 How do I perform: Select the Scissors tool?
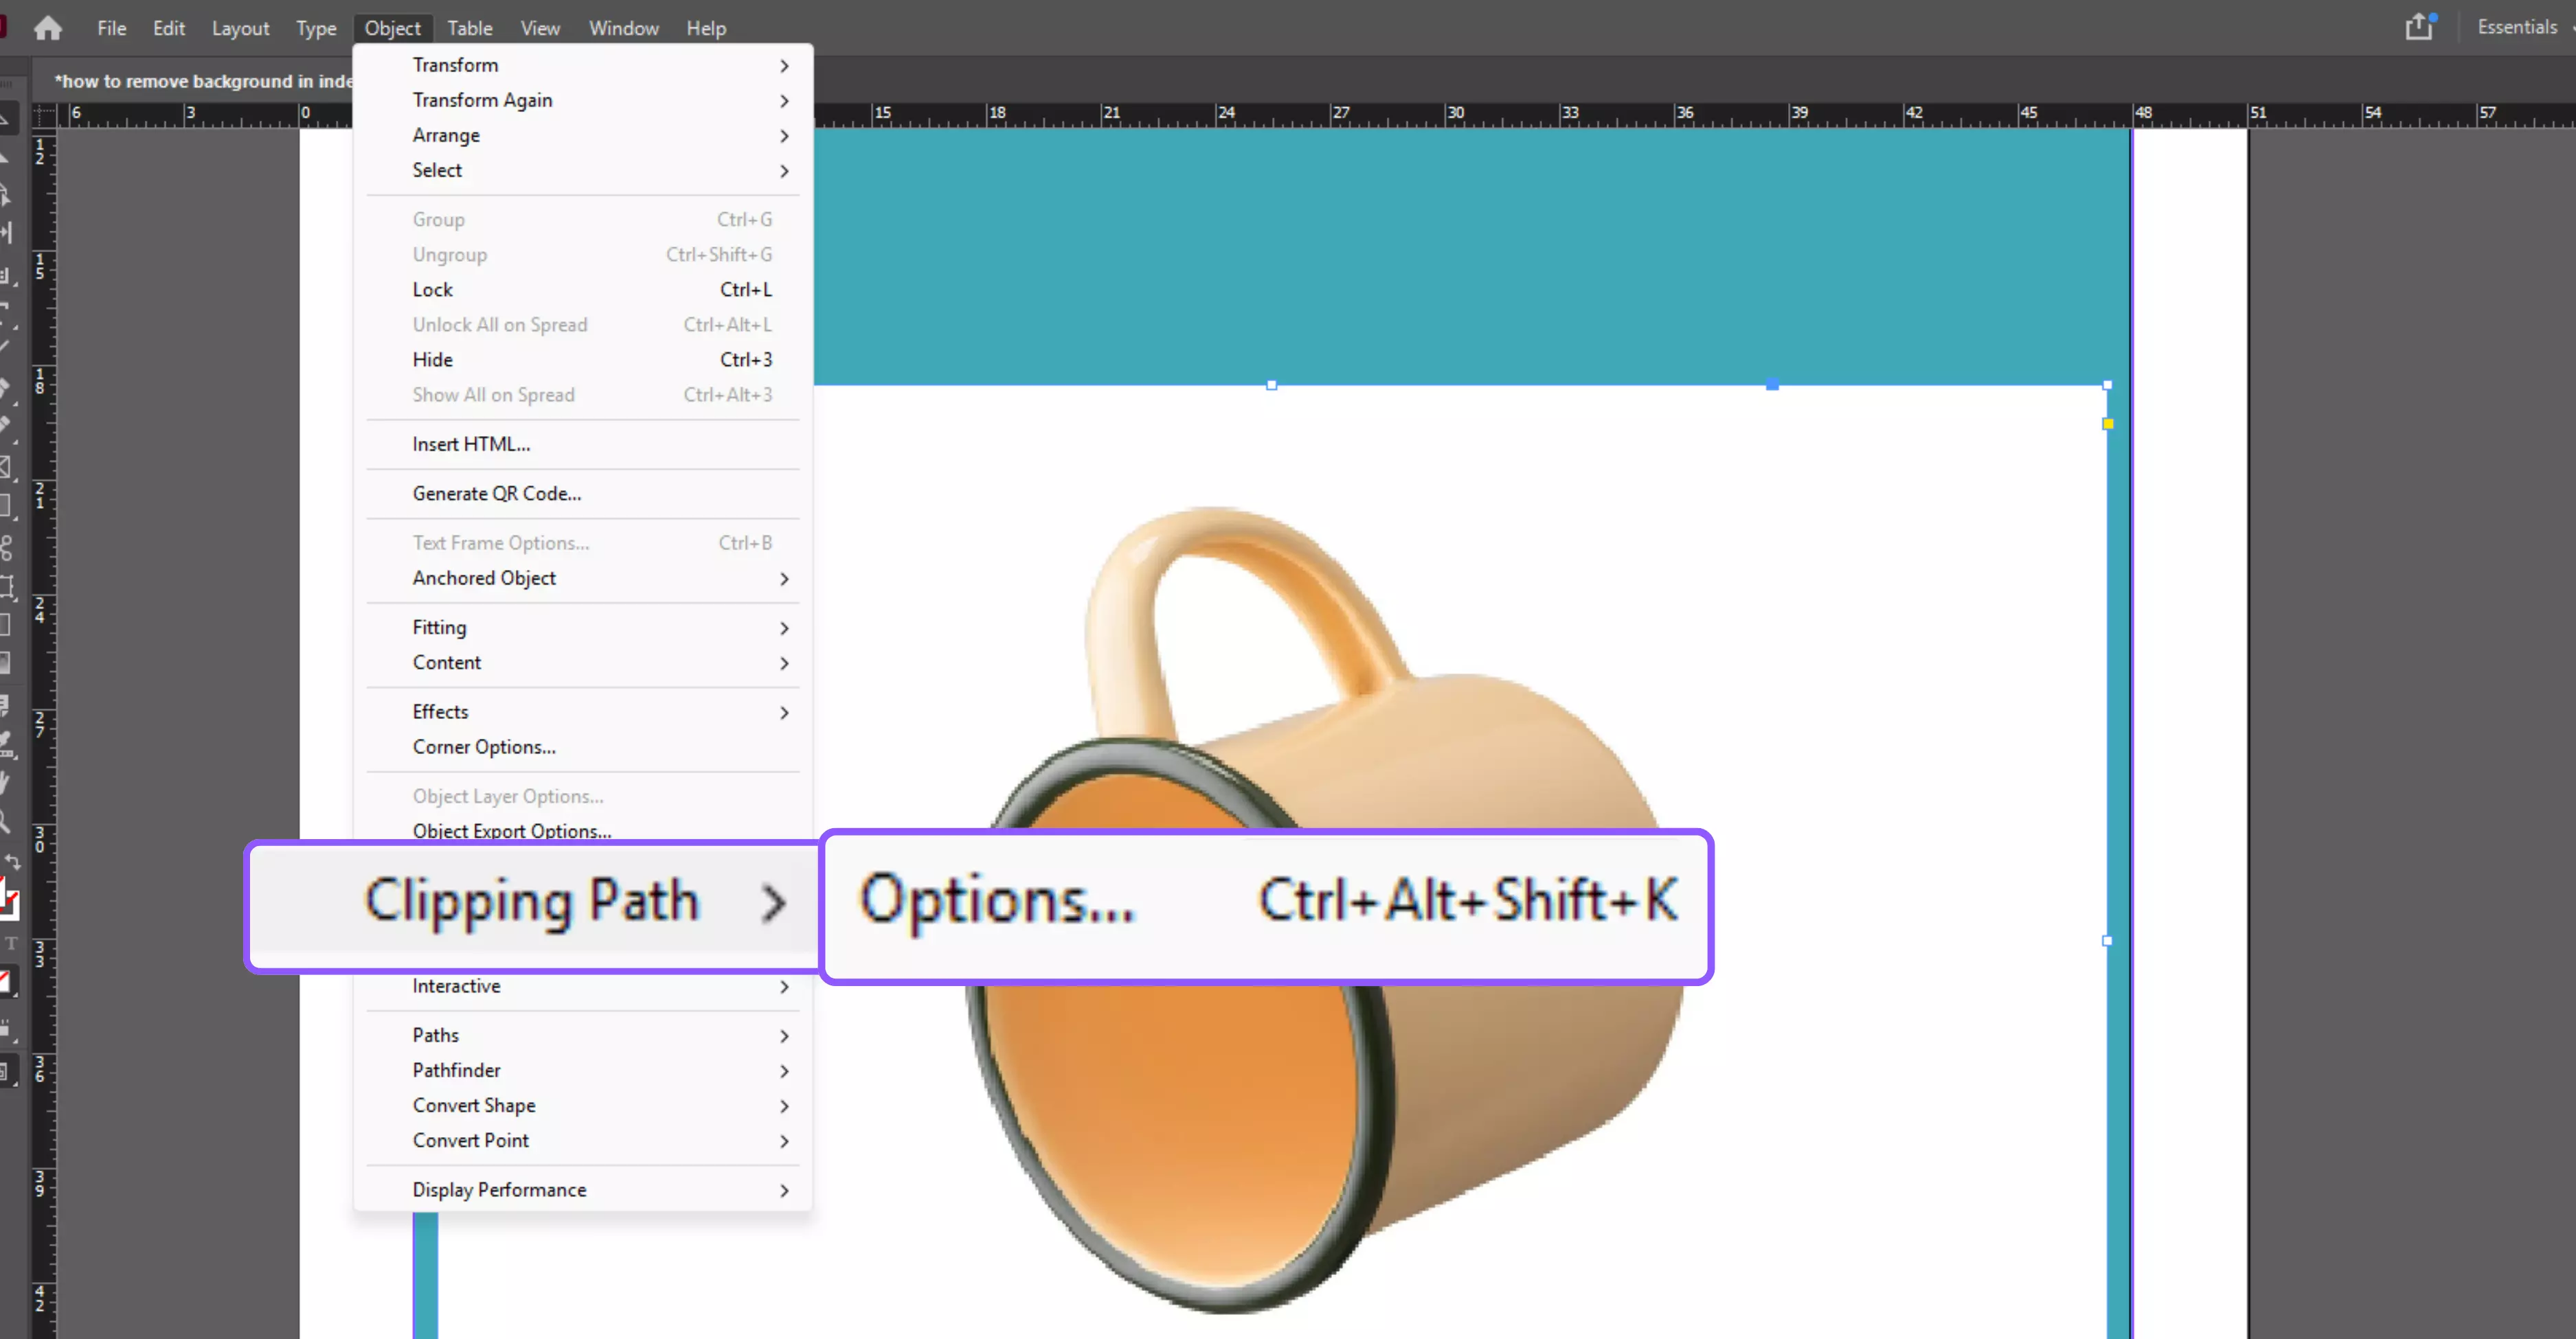pos(7,547)
